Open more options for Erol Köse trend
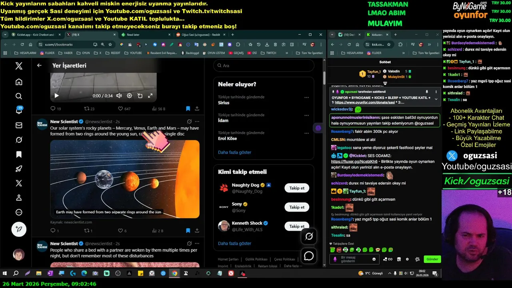The height and width of the screenshot is (288, 512). click(306, 133)
